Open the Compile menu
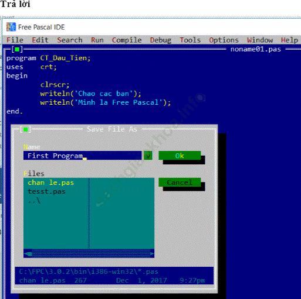Viewport: 301px width, 299px height. [127, 40]
